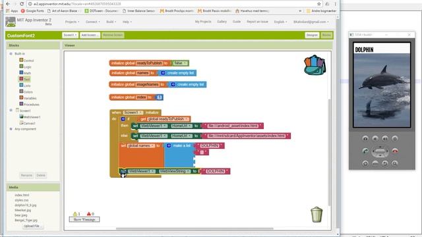
Task: Open the backpack icon in the viewer
Action: [315, 65]
